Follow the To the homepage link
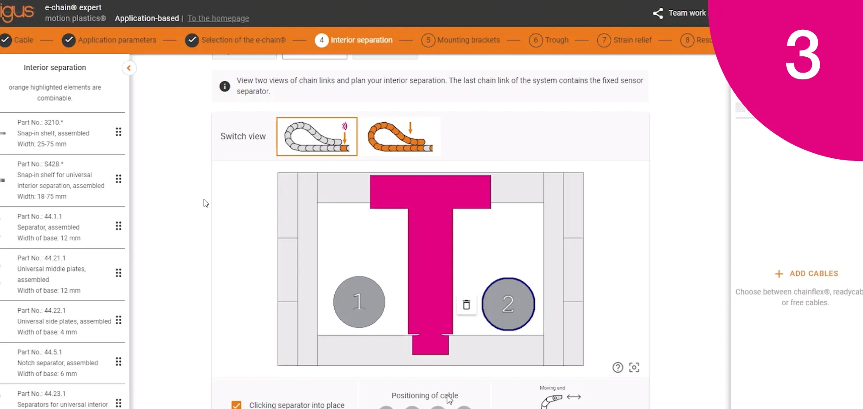863x409 pixels. [218, 18]
